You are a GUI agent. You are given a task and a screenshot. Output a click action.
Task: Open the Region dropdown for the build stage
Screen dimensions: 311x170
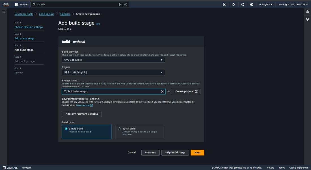[x=113, y=73]
